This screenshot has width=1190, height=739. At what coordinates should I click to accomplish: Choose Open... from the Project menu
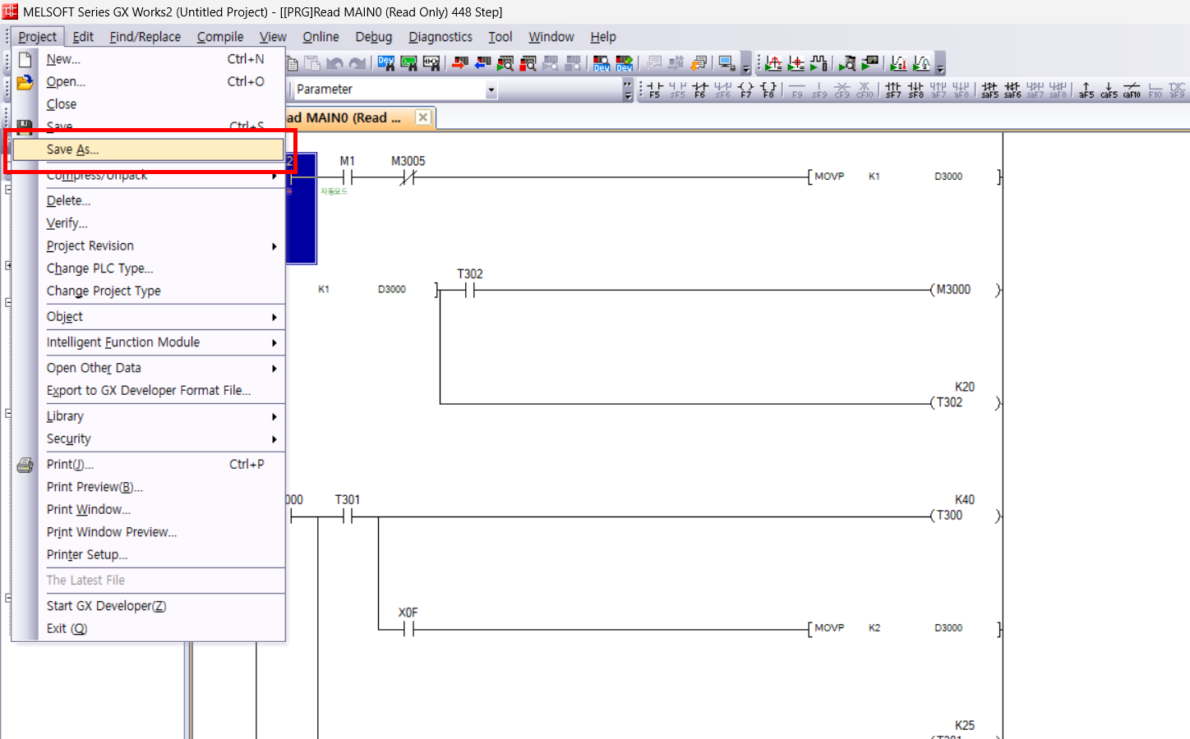[x=148, y=81]
